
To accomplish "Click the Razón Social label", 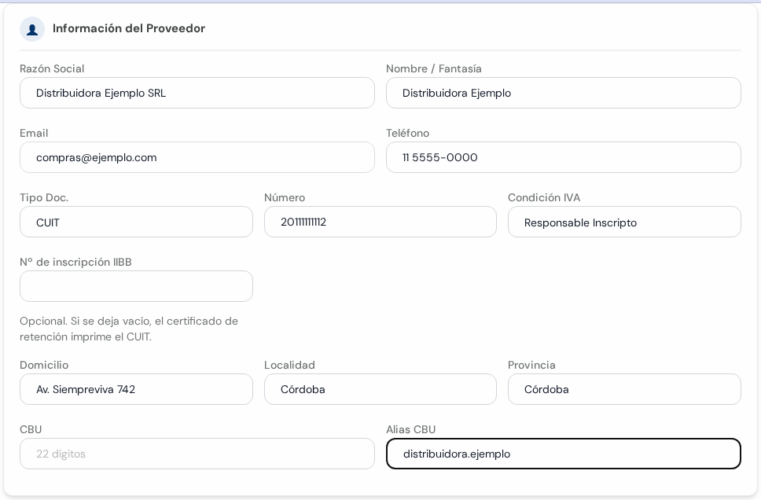I will (52, 68).
